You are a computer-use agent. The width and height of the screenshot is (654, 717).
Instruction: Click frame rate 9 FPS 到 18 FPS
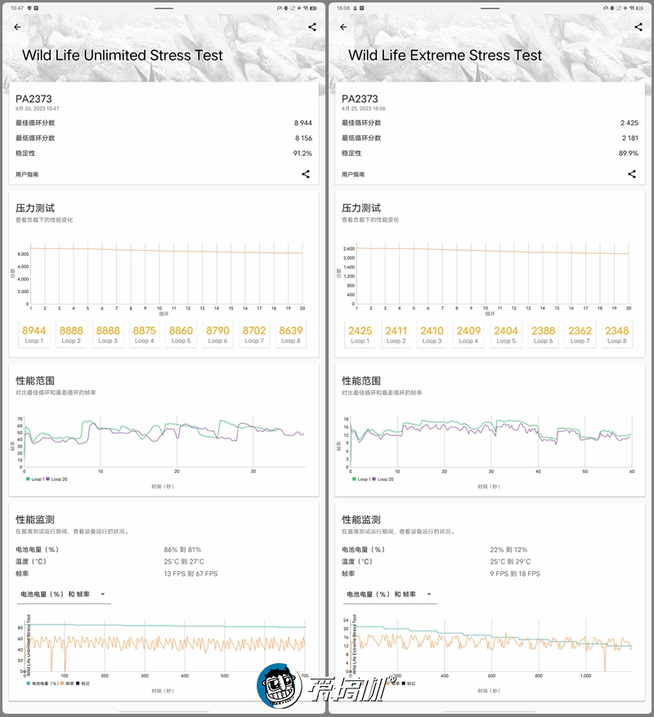point(515,573)
